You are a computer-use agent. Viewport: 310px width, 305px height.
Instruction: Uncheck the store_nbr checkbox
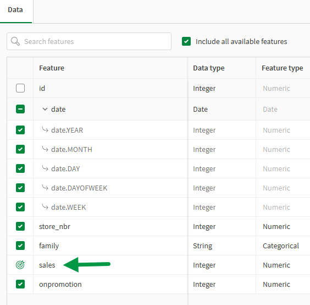20,226
